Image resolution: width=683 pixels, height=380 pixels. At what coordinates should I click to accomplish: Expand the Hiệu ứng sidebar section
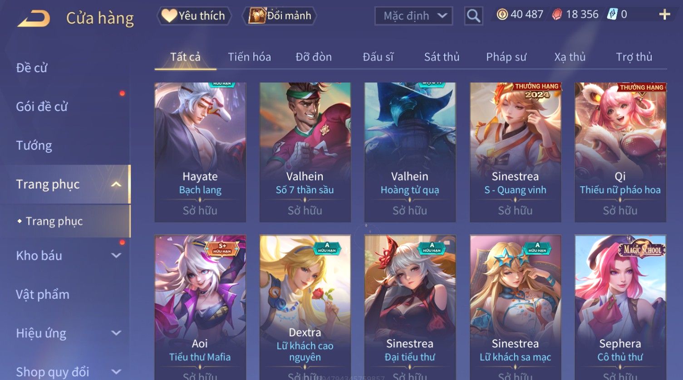[x=116, y=333]
